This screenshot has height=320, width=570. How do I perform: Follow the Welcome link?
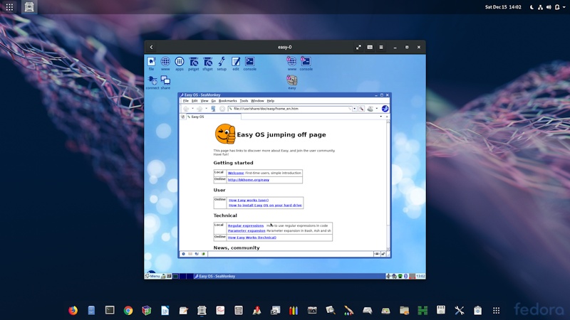pos(236,173)
